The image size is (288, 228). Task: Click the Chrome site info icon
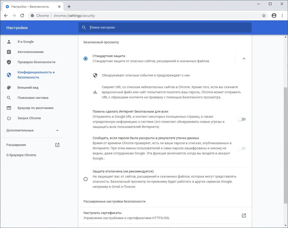point(32,16)
